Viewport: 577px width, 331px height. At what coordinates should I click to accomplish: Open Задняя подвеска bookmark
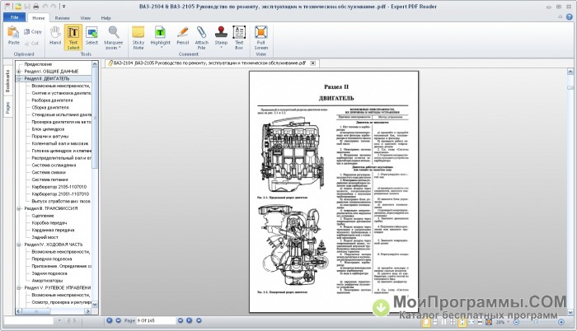pos(49,273)
